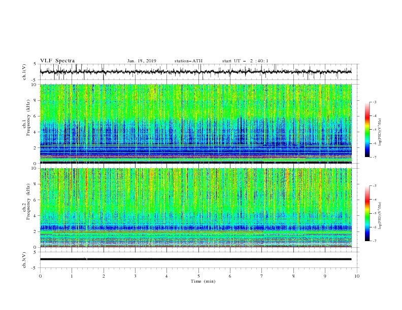Click the '-7' tick on lower colorbar

tap(375, 241)
